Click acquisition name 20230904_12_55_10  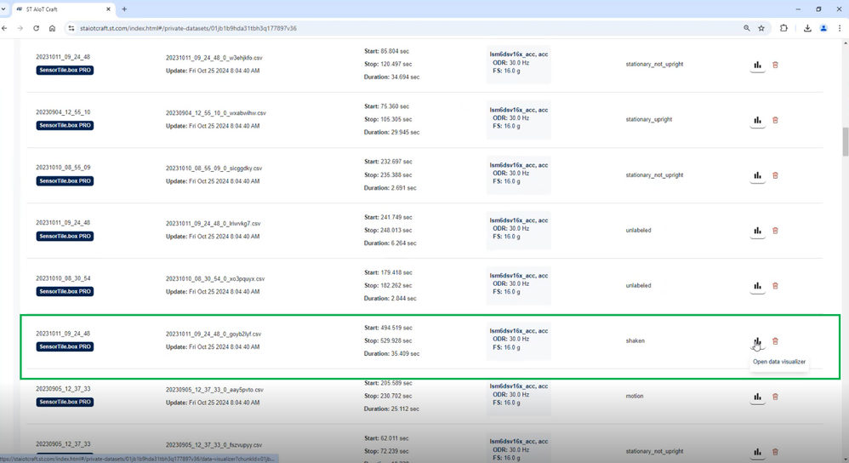(x=63, y=112)
